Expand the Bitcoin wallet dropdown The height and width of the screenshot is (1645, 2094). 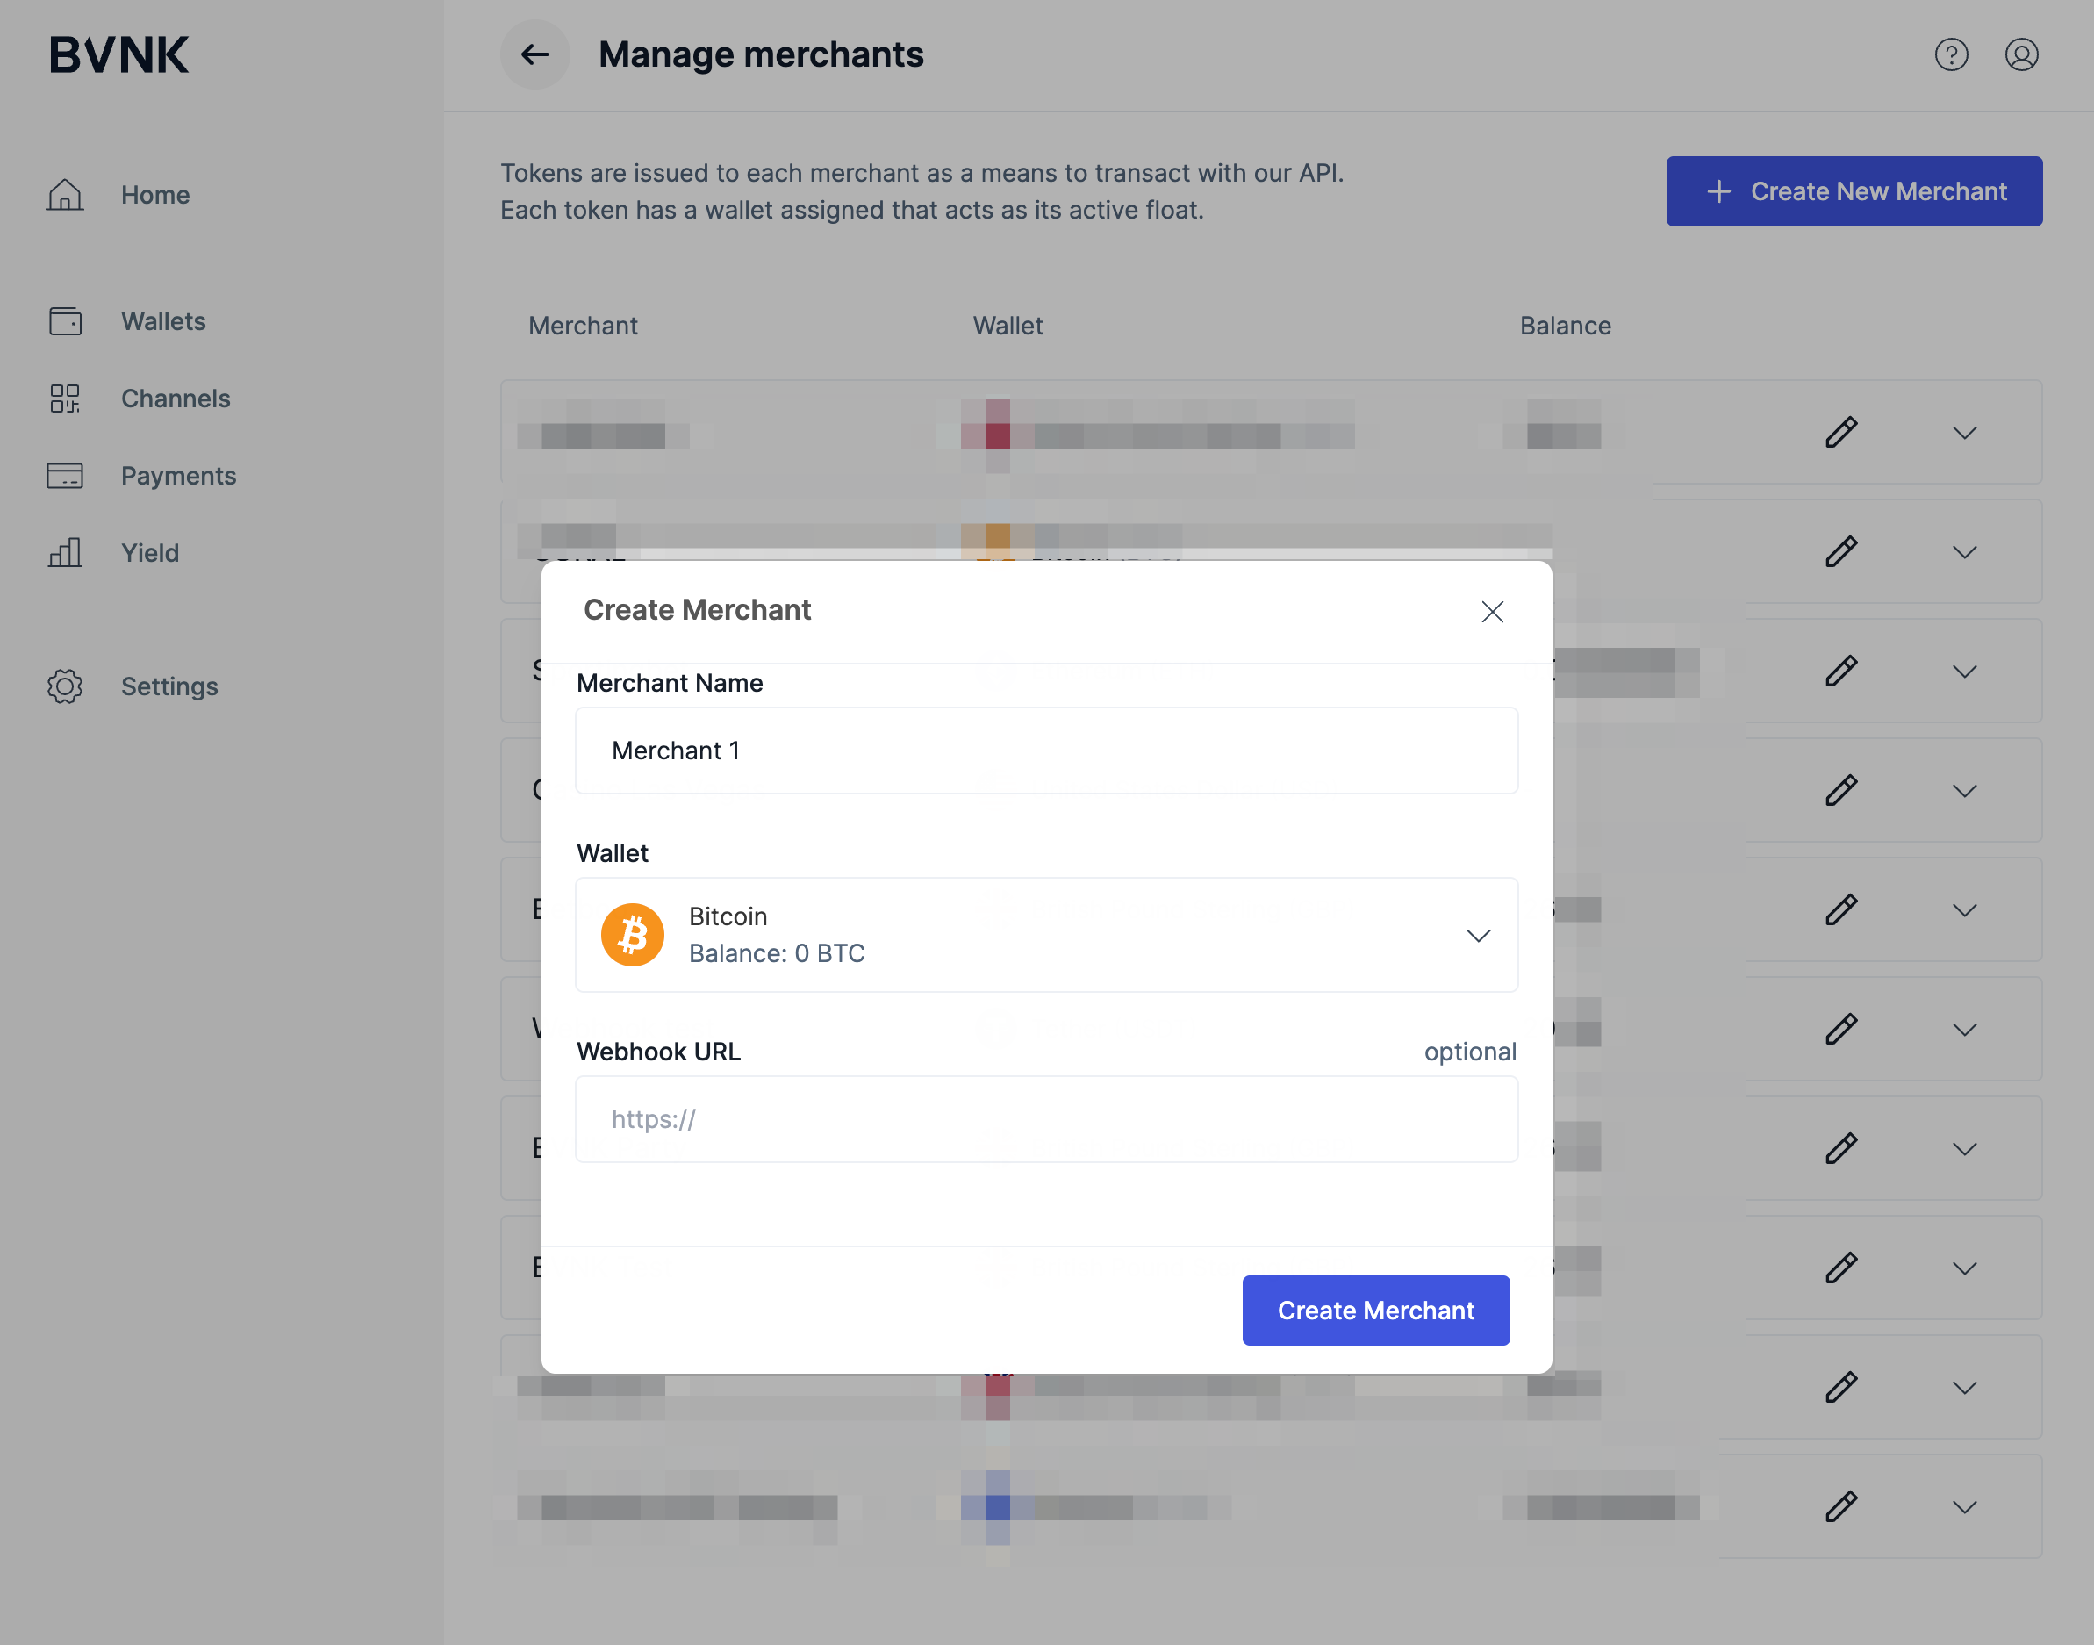click(1478, 935)
